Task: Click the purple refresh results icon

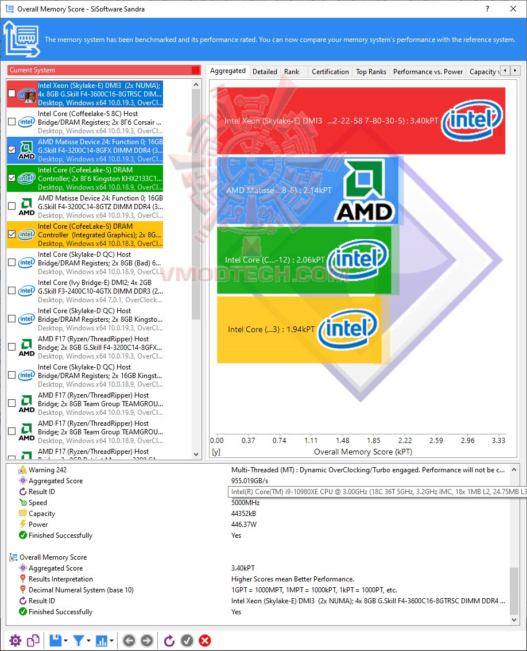Action: point(169,641)
